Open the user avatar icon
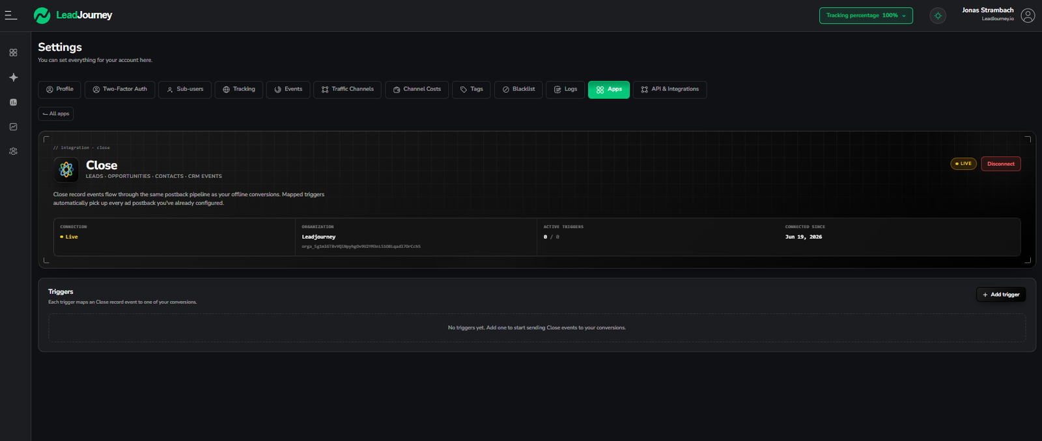The height and width of the screenshot is (441, 1042). click(1028, 16)
